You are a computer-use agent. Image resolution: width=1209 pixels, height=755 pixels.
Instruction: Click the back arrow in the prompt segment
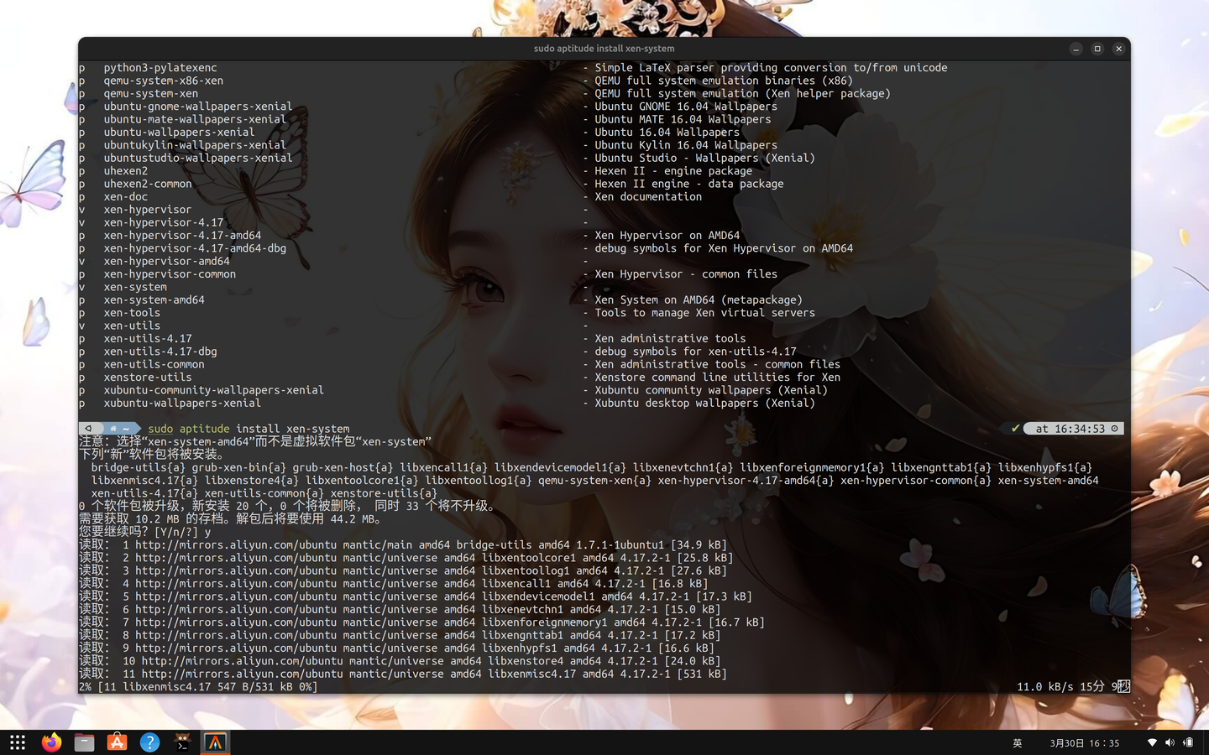coord(89,429)
